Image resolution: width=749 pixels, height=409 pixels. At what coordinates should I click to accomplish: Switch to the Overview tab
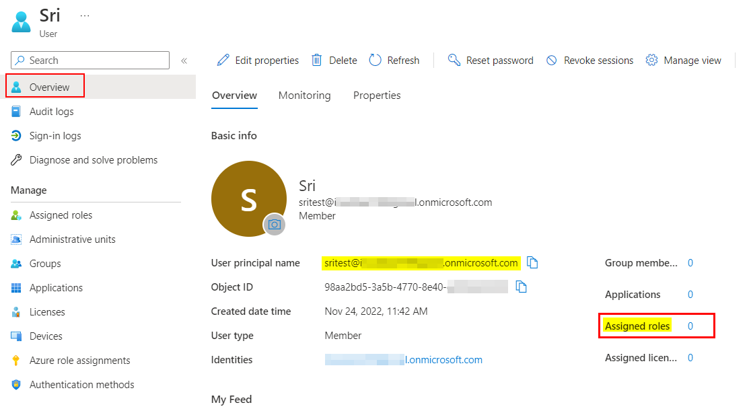tap(235, 96)
